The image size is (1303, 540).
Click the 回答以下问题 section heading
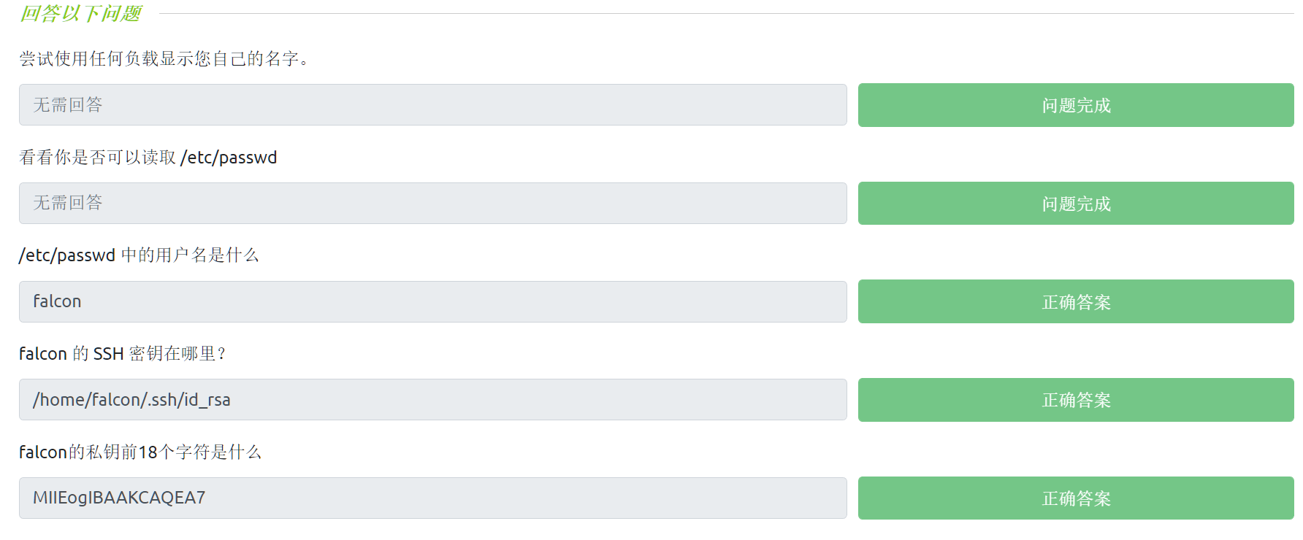tap(80, 13)
